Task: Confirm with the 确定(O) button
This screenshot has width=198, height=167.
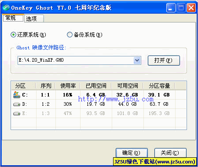Action: tap(132, 153)
